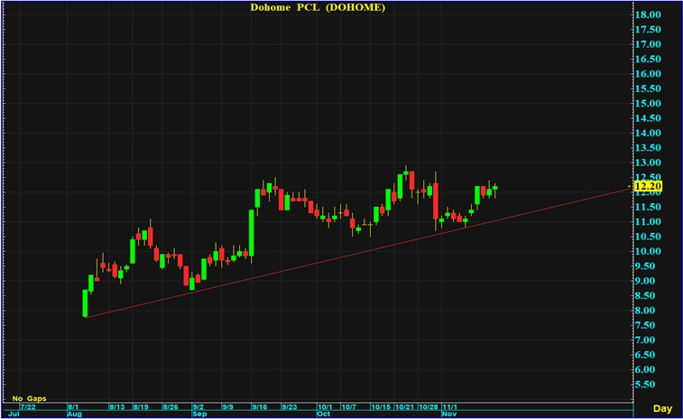Click the 8/19 date axis label

coord(141,406)
